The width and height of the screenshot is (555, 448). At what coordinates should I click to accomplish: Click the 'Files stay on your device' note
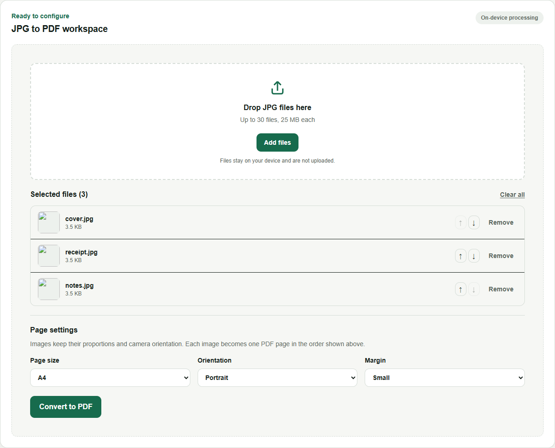(277, 161)
